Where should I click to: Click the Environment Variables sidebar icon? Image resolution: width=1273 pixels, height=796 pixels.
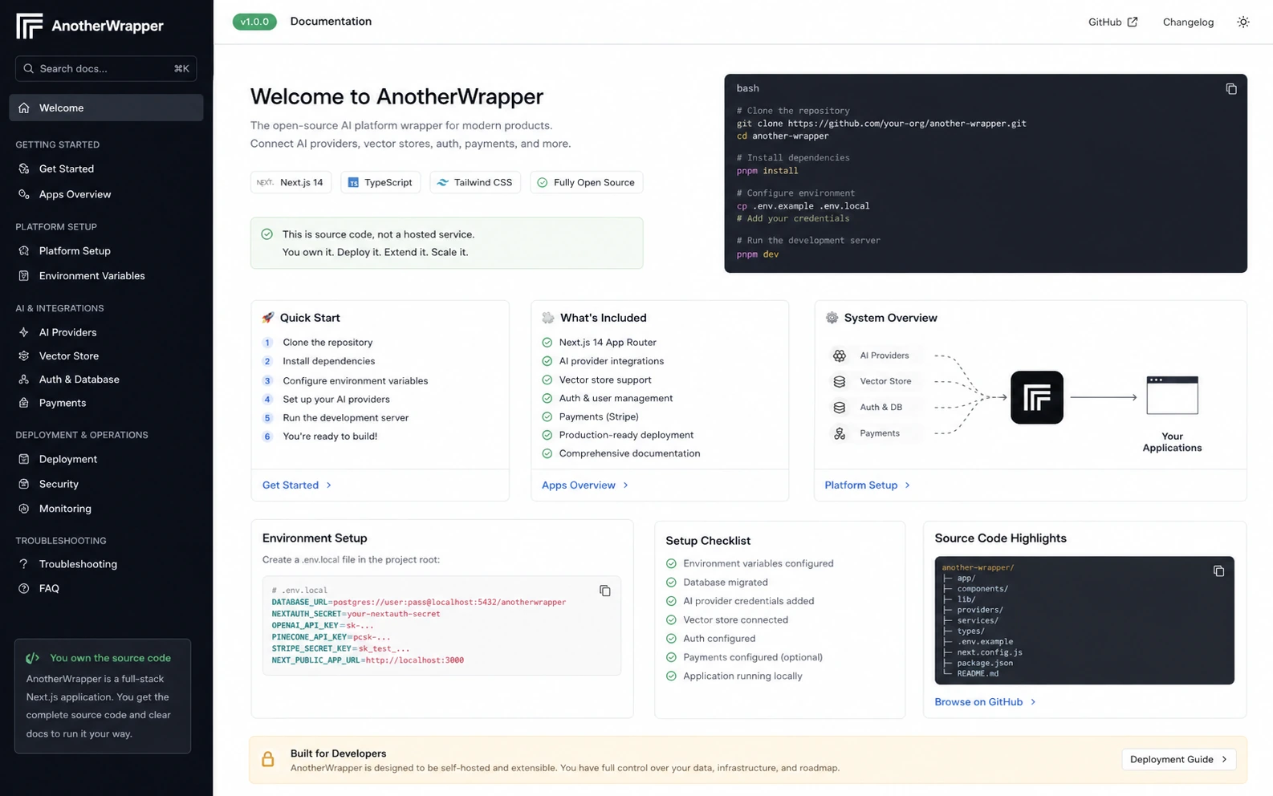[x=24, y=275]
